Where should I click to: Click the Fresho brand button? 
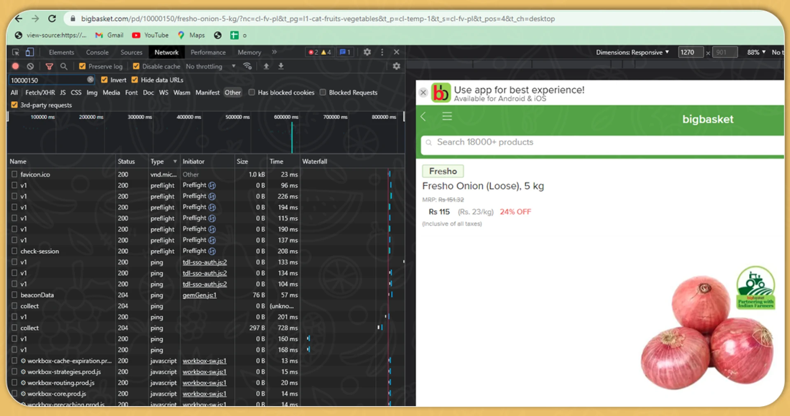click(x=443, y=171)
